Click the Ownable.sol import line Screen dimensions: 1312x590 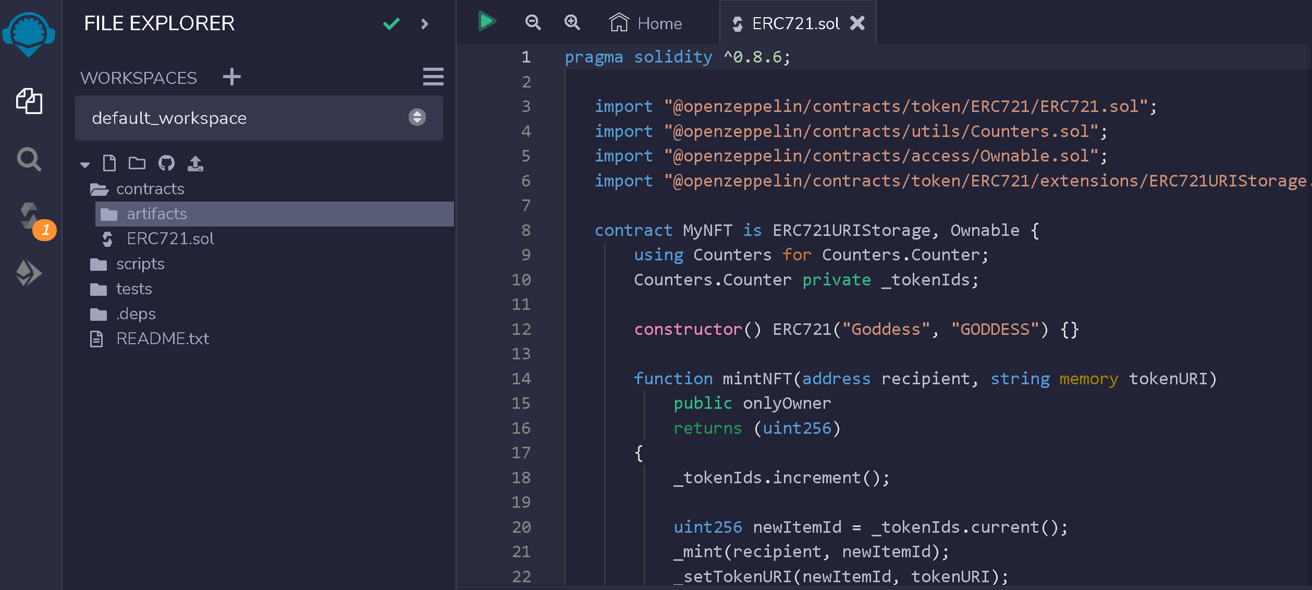click(x=851, y=156)
